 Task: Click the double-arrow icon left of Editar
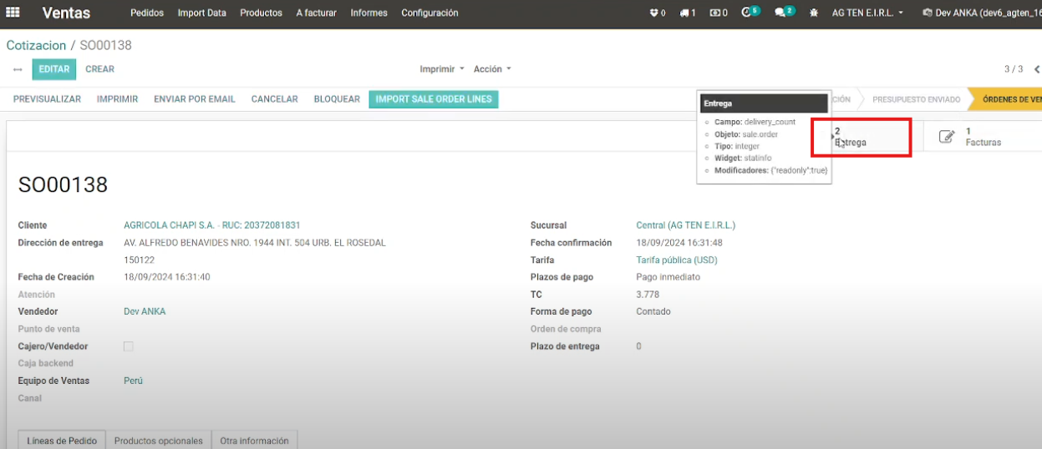(18, 69)
